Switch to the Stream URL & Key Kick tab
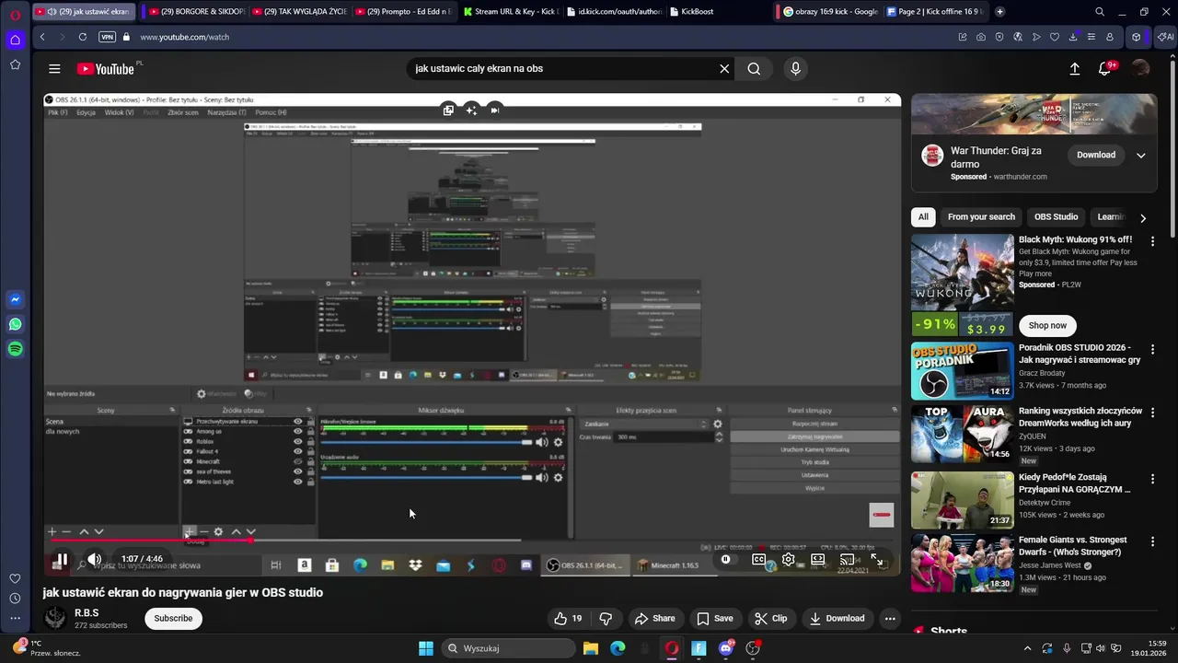 [x=510, y=12]
